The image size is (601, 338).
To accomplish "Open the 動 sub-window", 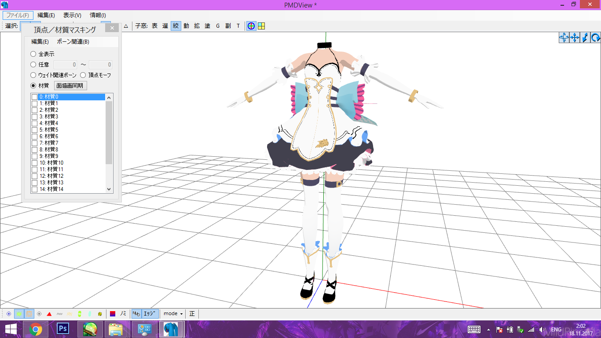I will point(186,26).
